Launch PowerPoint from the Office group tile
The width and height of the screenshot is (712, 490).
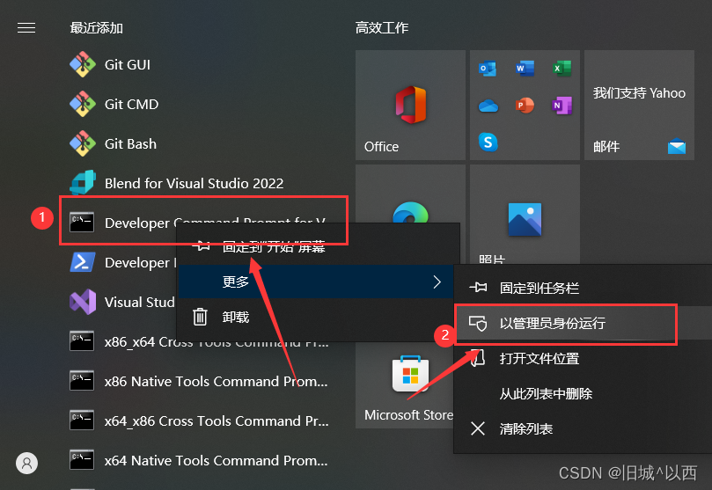click(x=525, y=106)
